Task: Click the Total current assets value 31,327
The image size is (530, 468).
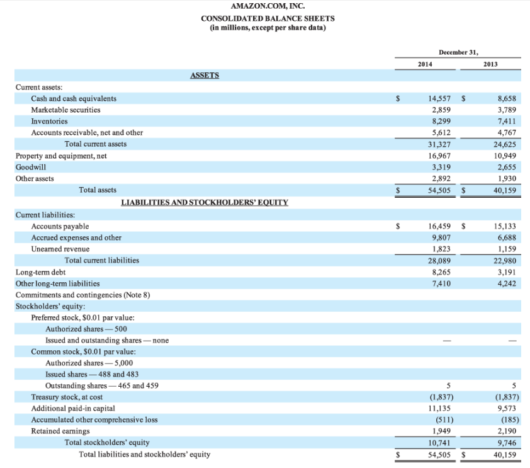Action: [x=441, y=144]
